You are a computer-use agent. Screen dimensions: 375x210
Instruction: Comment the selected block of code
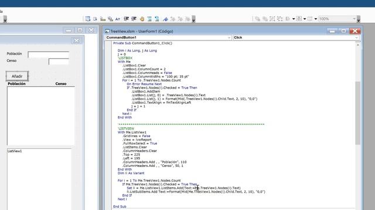click(x=149, y=19)
